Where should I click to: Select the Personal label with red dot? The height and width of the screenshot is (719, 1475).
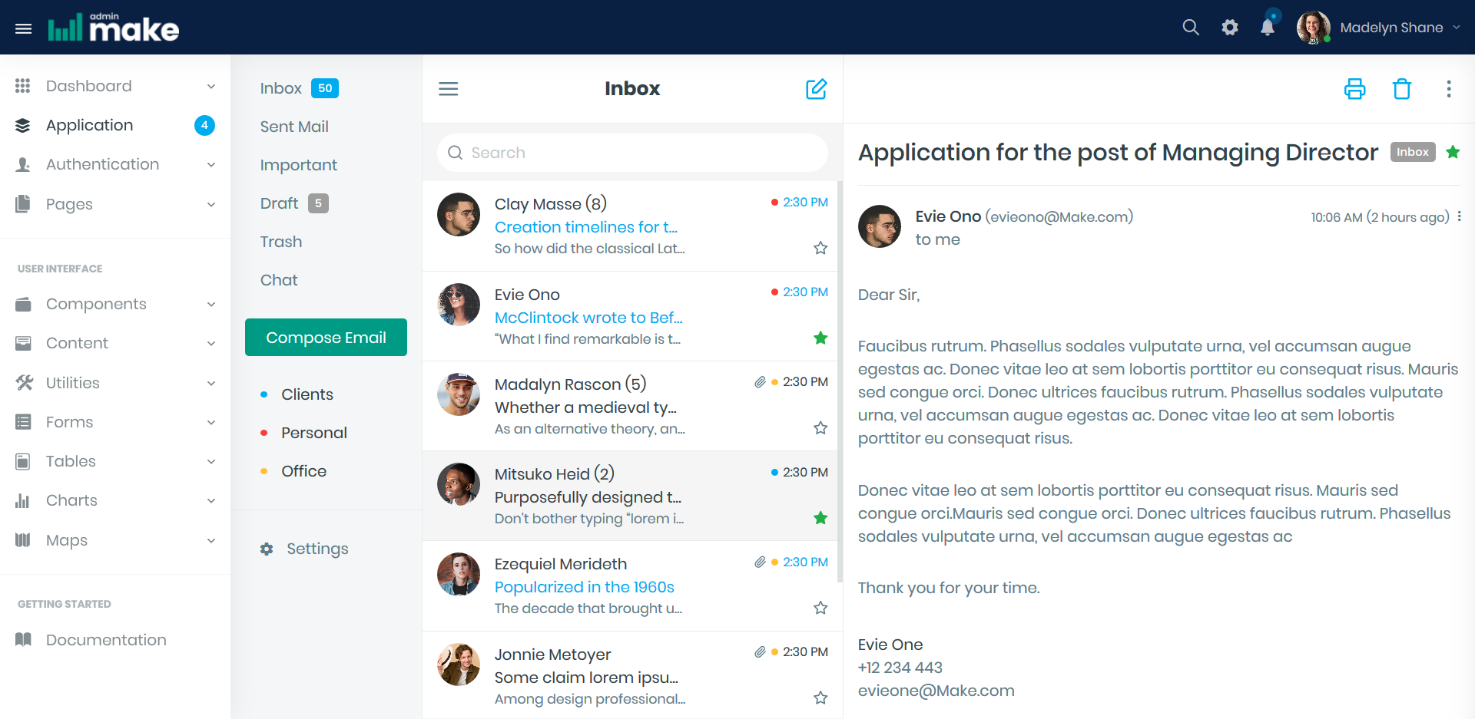pos(313,433)
